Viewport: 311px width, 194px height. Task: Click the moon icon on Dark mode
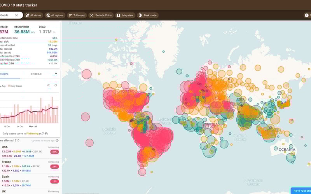tap(140, 15)
